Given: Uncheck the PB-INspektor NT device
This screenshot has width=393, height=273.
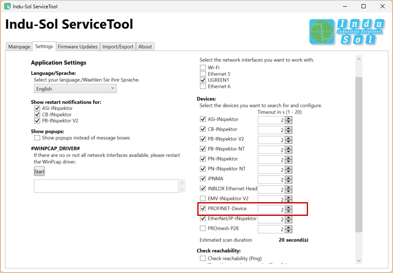Looking at the screenshot, I should click(203, 149).
